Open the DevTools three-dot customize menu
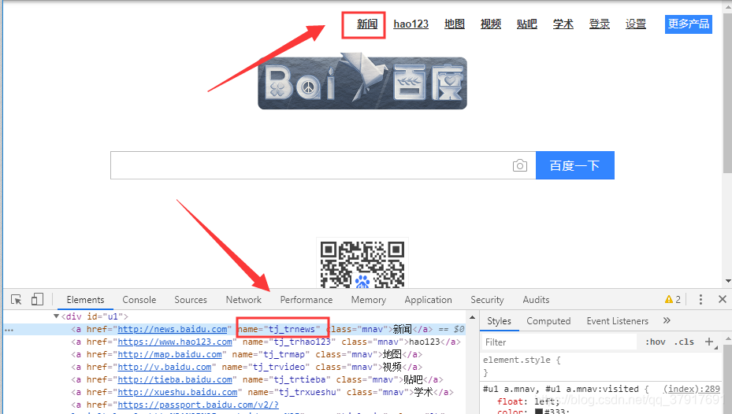The width and height of the screenshot is (732, 414). point(700,299)
